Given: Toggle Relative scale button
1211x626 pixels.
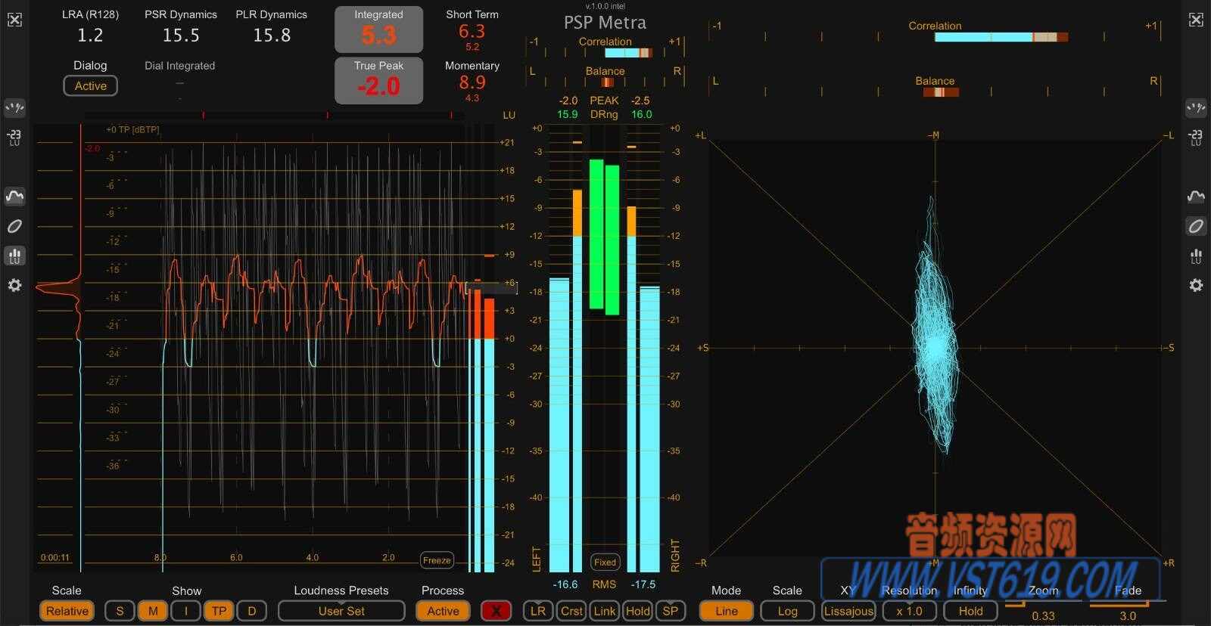Looking at the screenshot, I should point(67,611).
